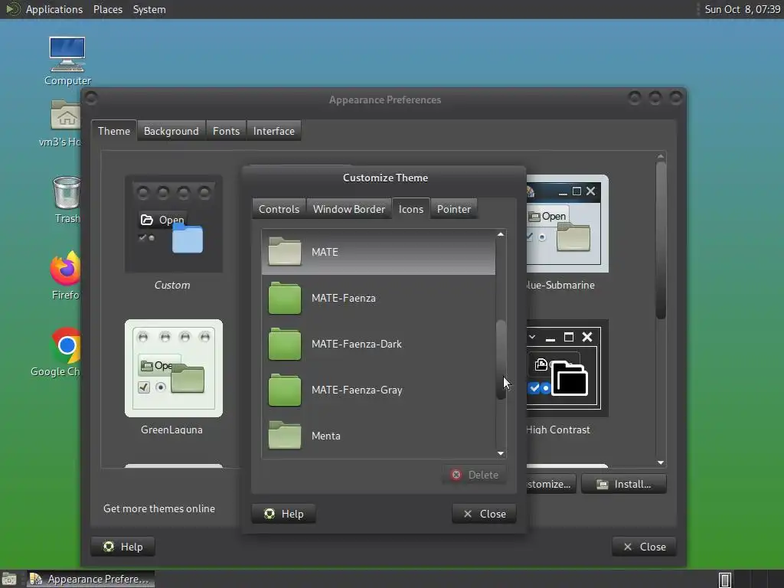Click Help in Customize Theme dialog

click(x=283, y=514)
